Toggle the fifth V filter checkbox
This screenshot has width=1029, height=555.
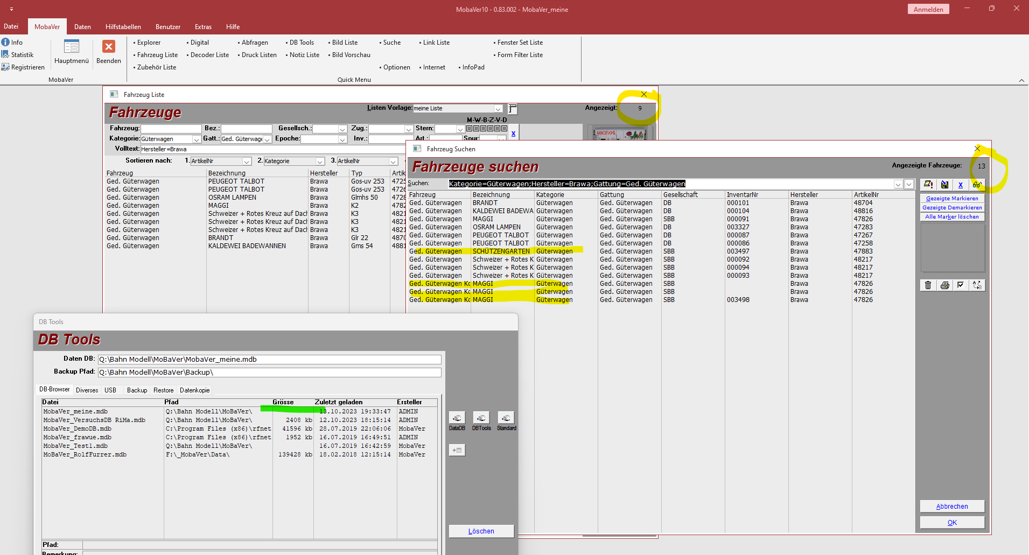tap(497, 129)
